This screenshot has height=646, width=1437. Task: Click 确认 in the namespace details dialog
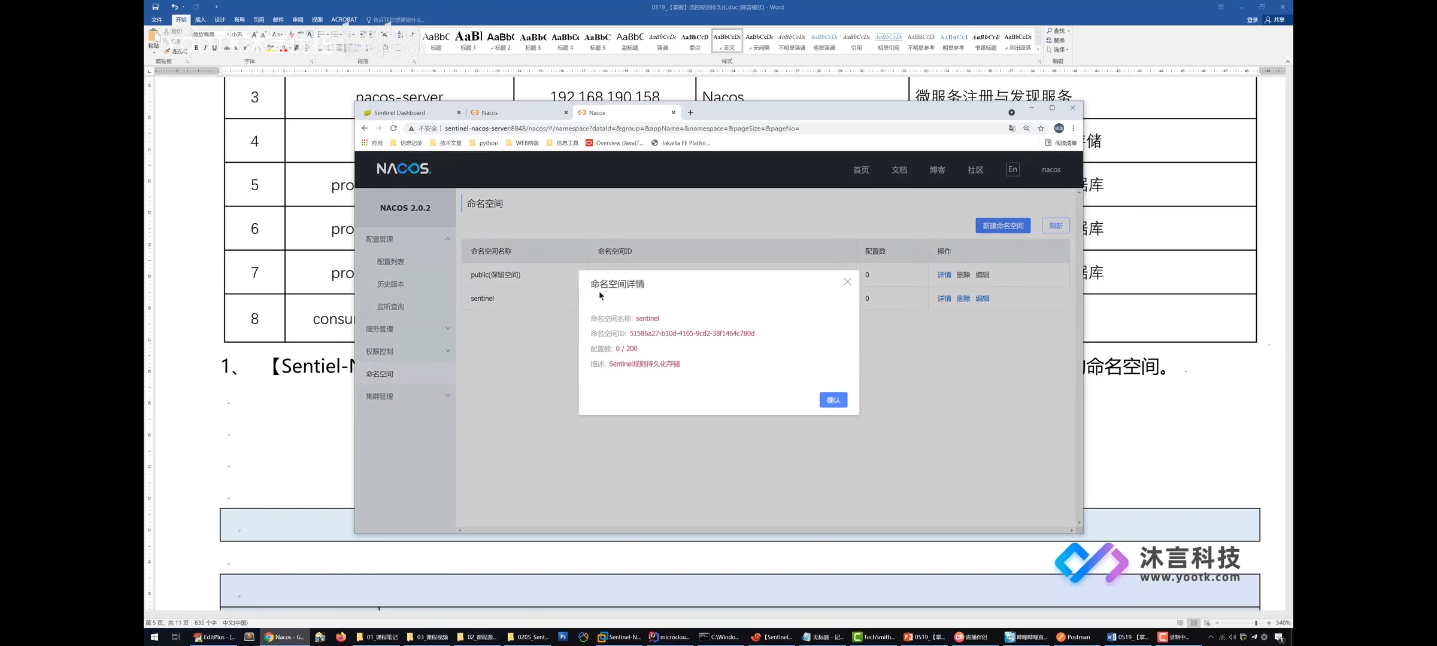click(x=833, y=400)
